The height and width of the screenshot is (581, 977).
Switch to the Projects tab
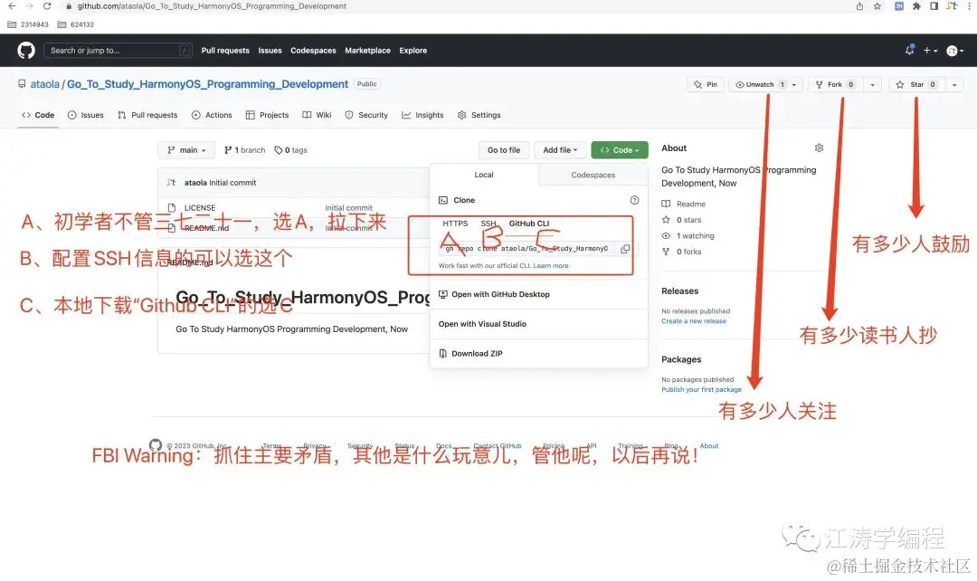point(267,115)
